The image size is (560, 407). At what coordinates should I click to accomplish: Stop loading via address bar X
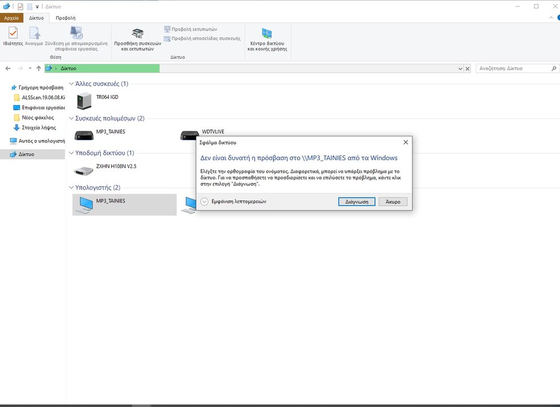tap(467, 68)
